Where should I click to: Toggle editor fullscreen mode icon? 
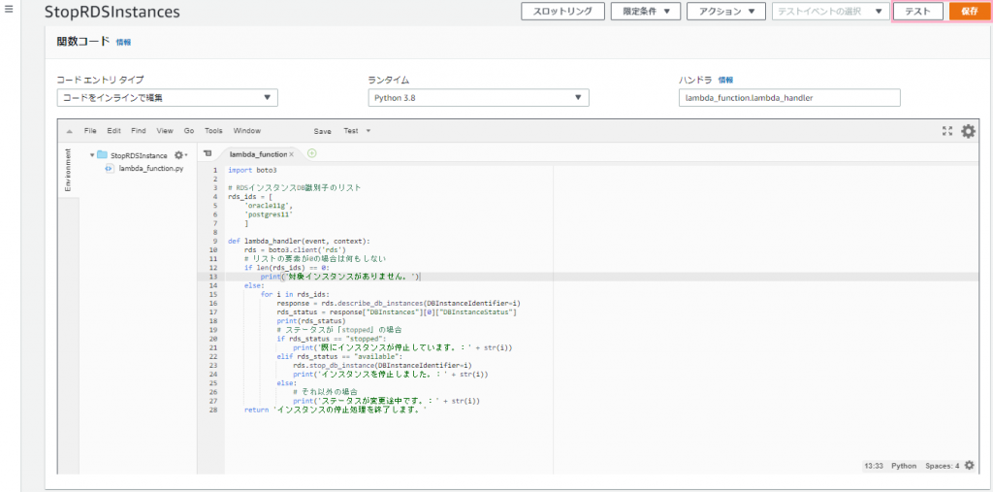point(947,131)
